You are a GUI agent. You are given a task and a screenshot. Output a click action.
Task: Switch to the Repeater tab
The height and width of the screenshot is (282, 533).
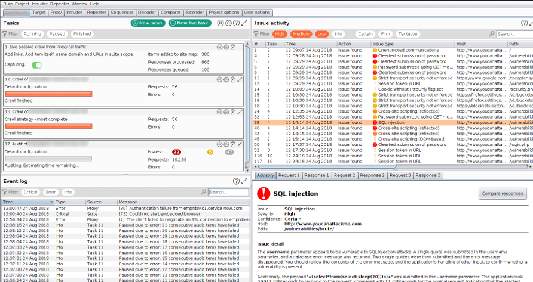coord(97,12)
